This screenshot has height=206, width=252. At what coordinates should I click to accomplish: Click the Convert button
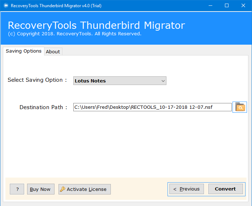point(225,189)
